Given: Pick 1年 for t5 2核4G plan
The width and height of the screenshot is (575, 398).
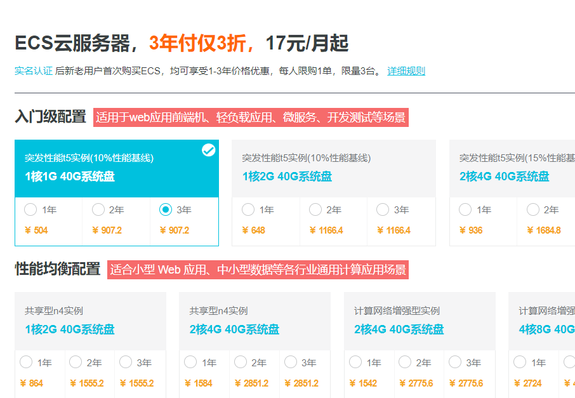Looking at the screenshot, I should coord(465,210).
